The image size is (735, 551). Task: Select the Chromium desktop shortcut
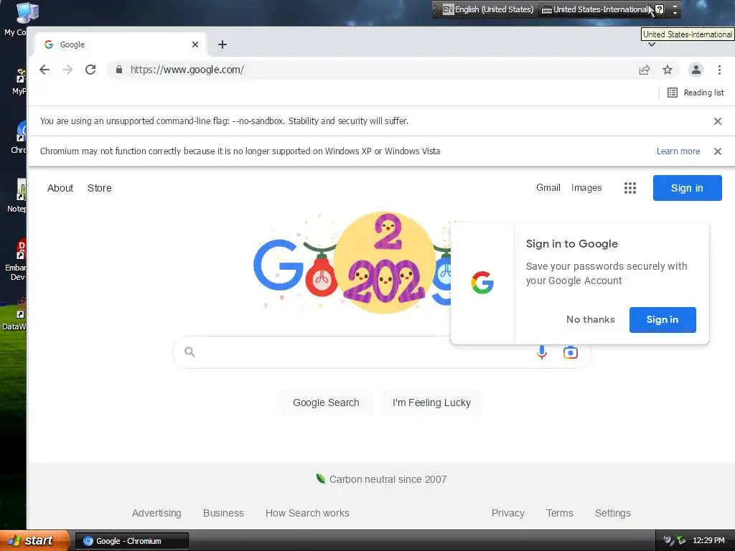[19, 137]
